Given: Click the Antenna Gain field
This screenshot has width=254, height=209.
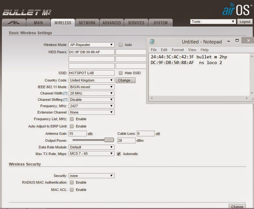Looking at the screenshot, I should coord(77,134).
